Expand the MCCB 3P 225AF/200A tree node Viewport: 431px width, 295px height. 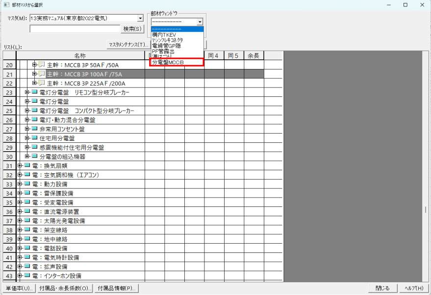click(x=34, y=83)
